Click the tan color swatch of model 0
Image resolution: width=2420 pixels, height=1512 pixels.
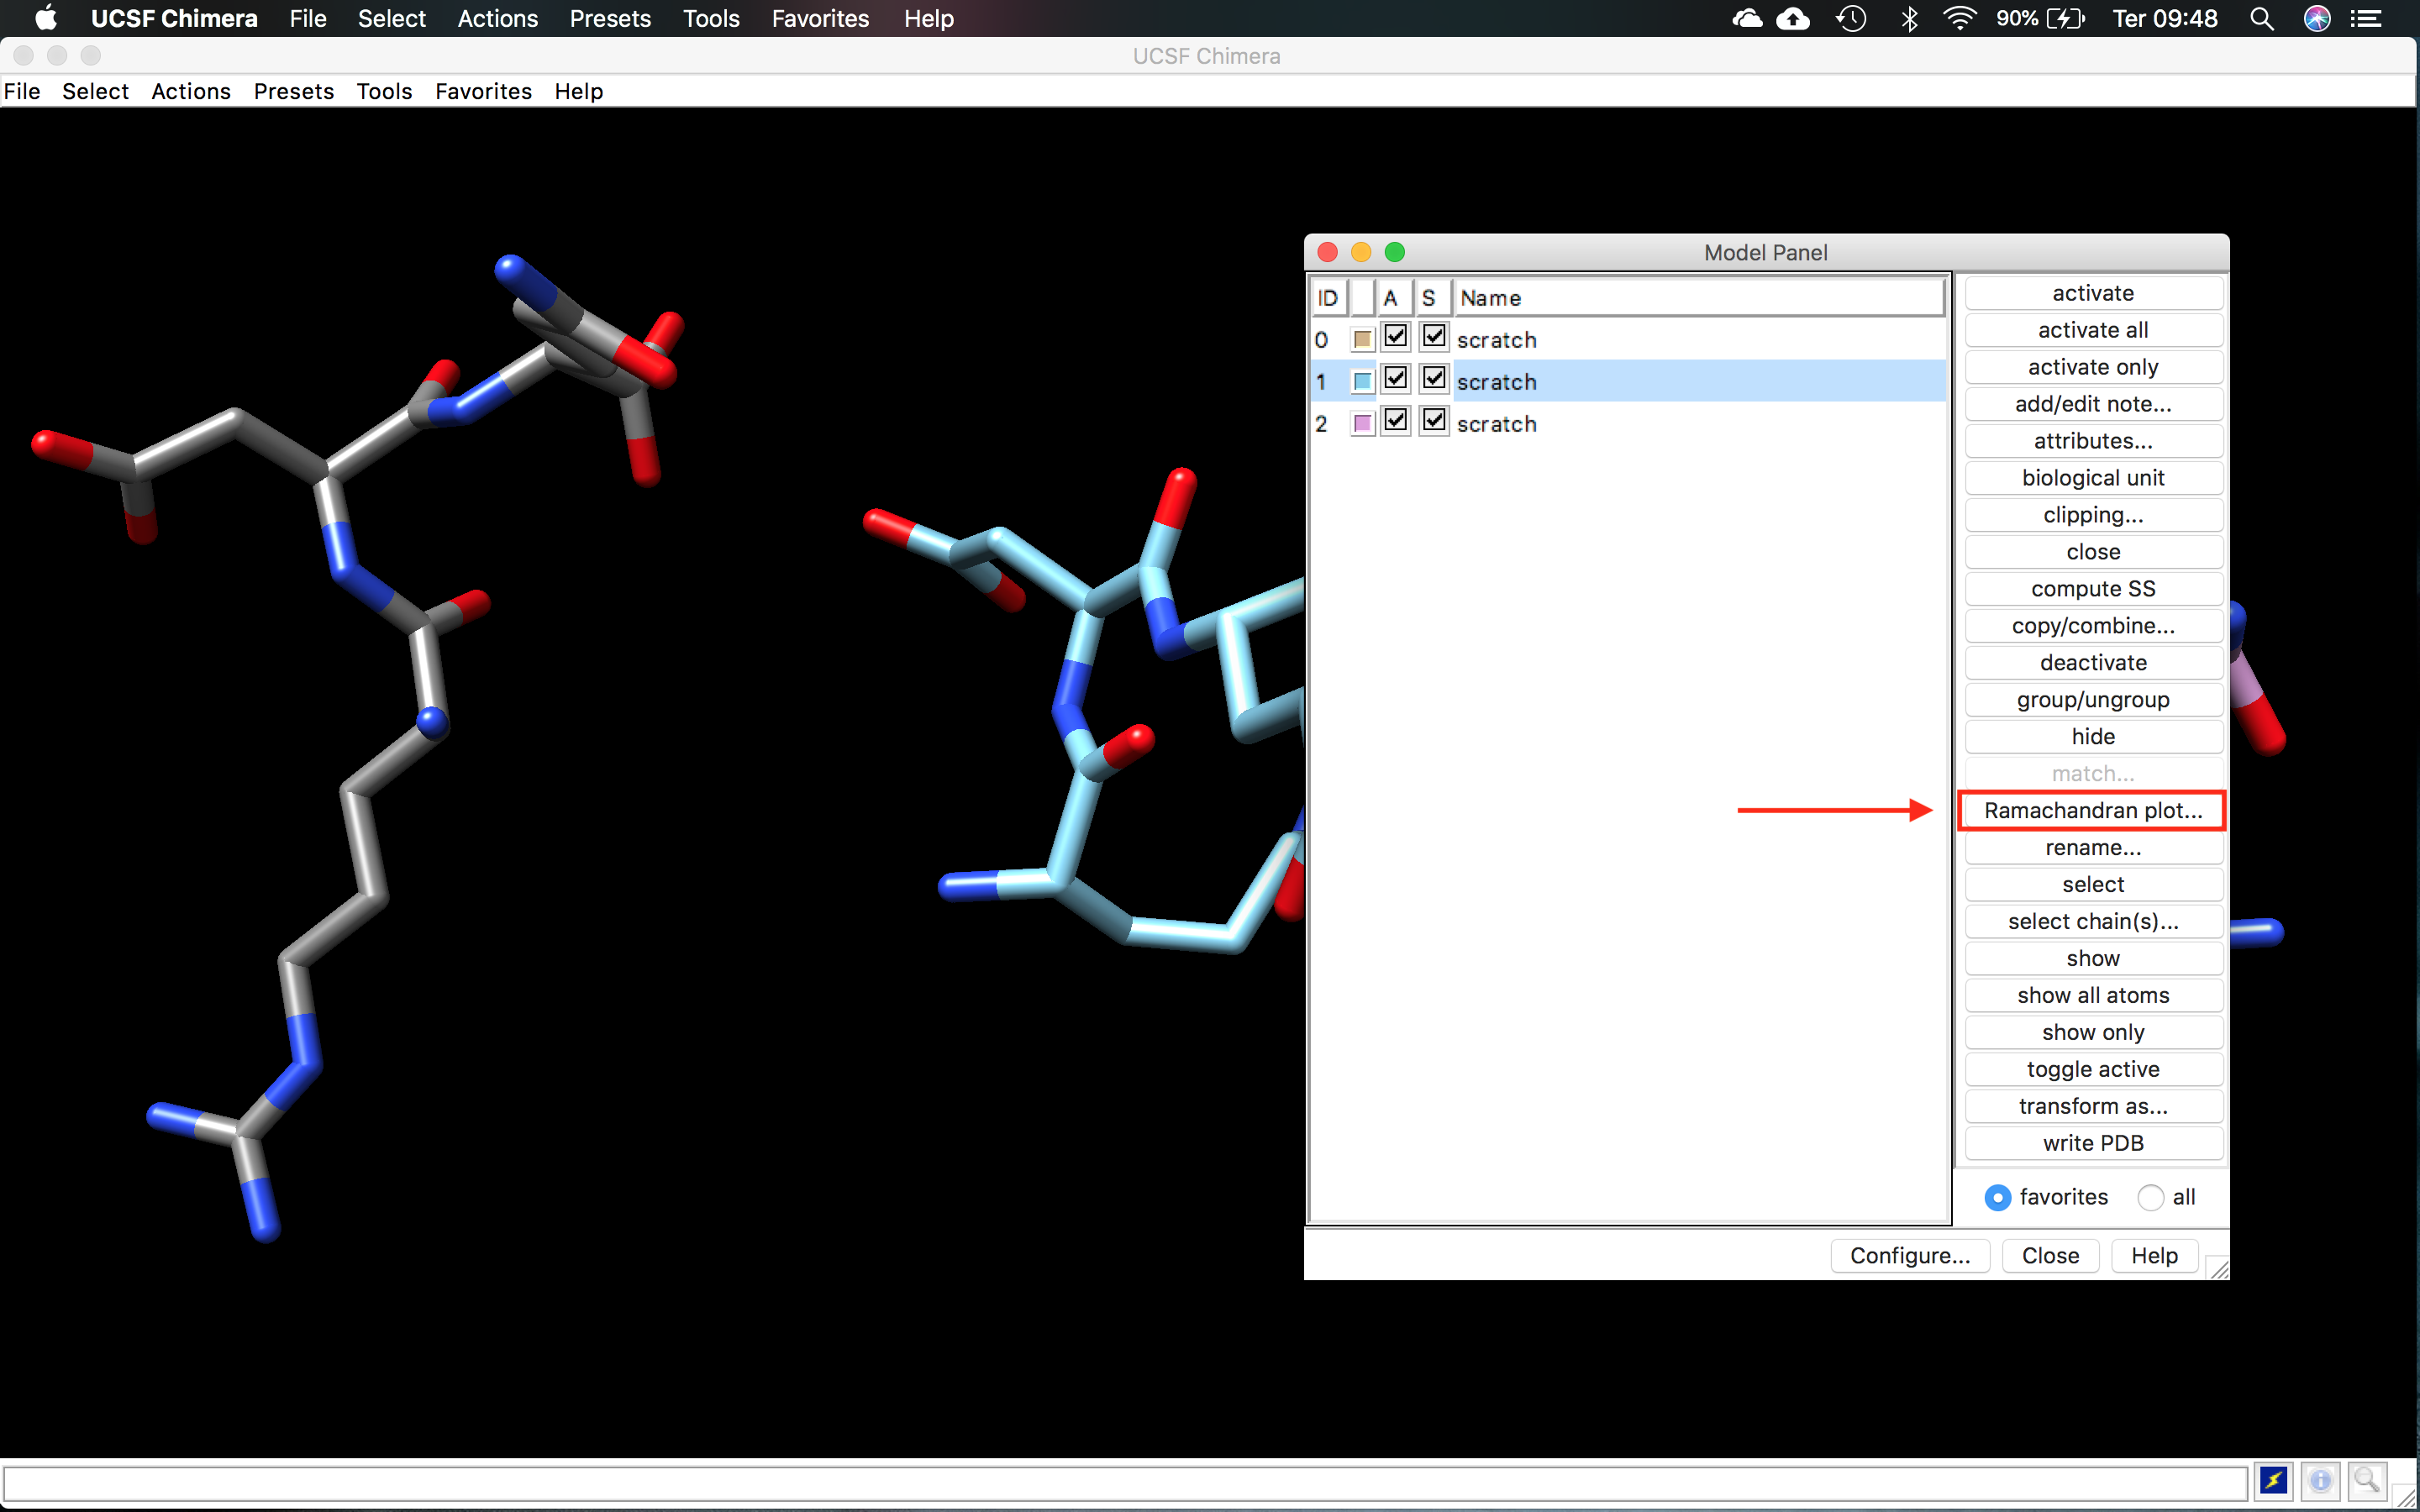tap(1362, 339)
